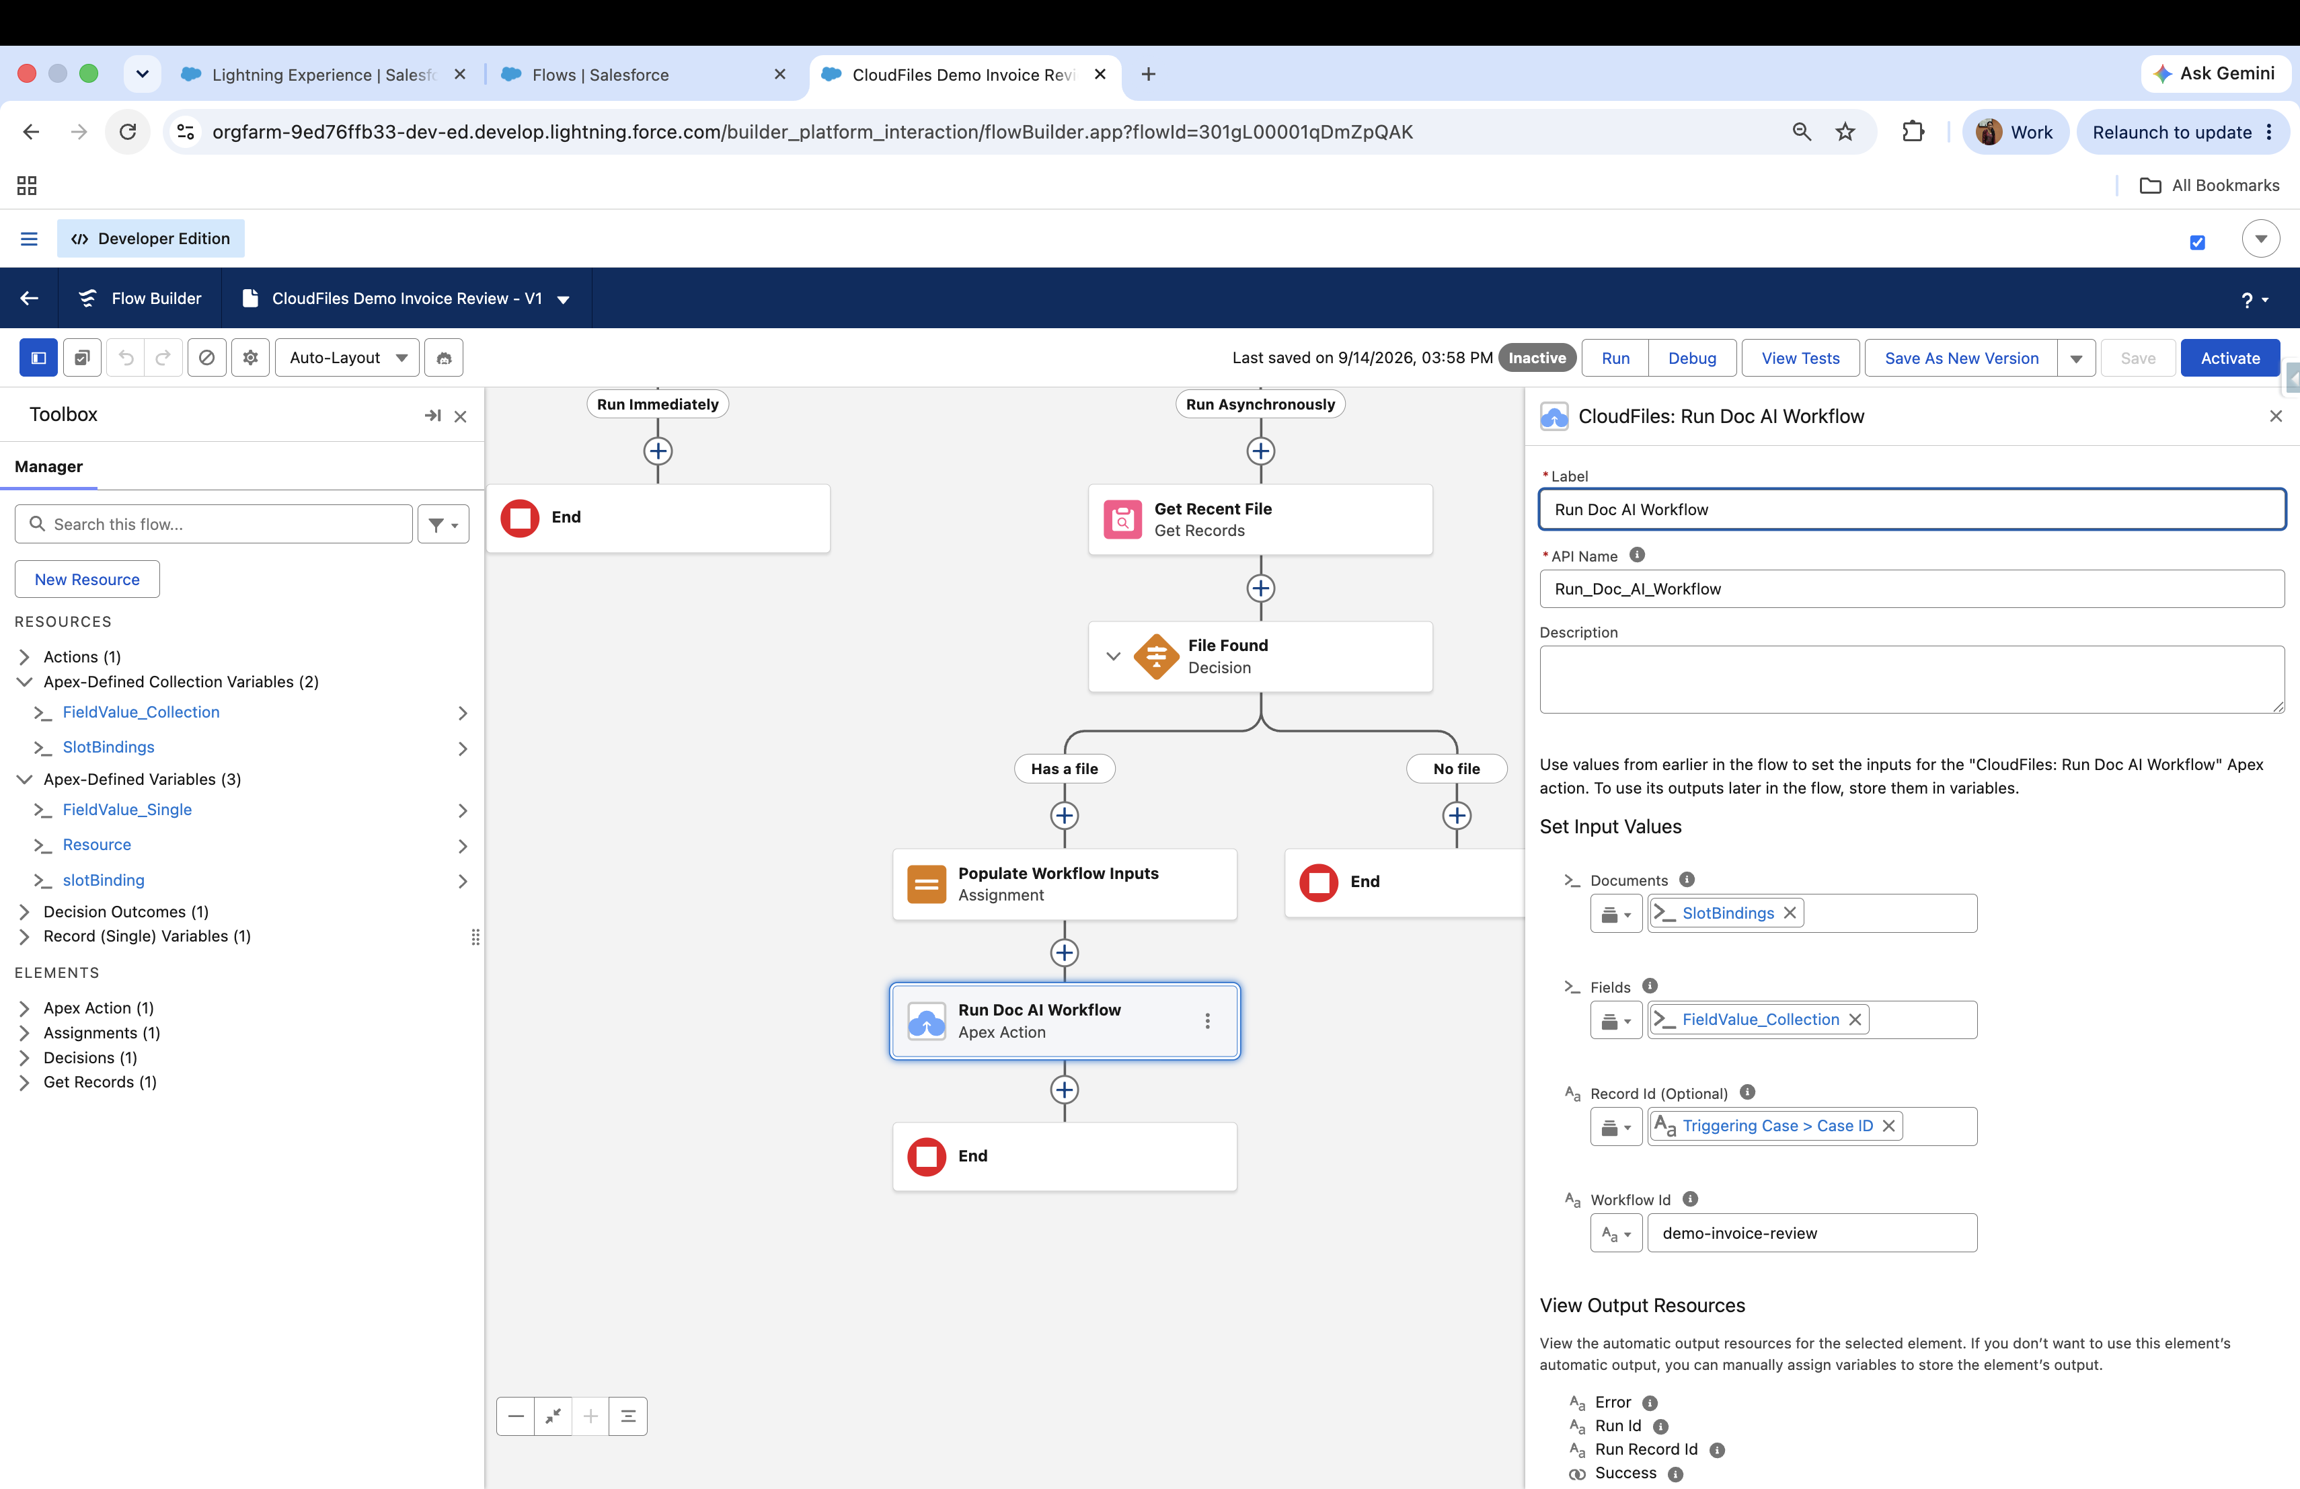Expand Decision Outcomes (1)
Viewport: 2300px width, 1489px height.
(25, 912)
